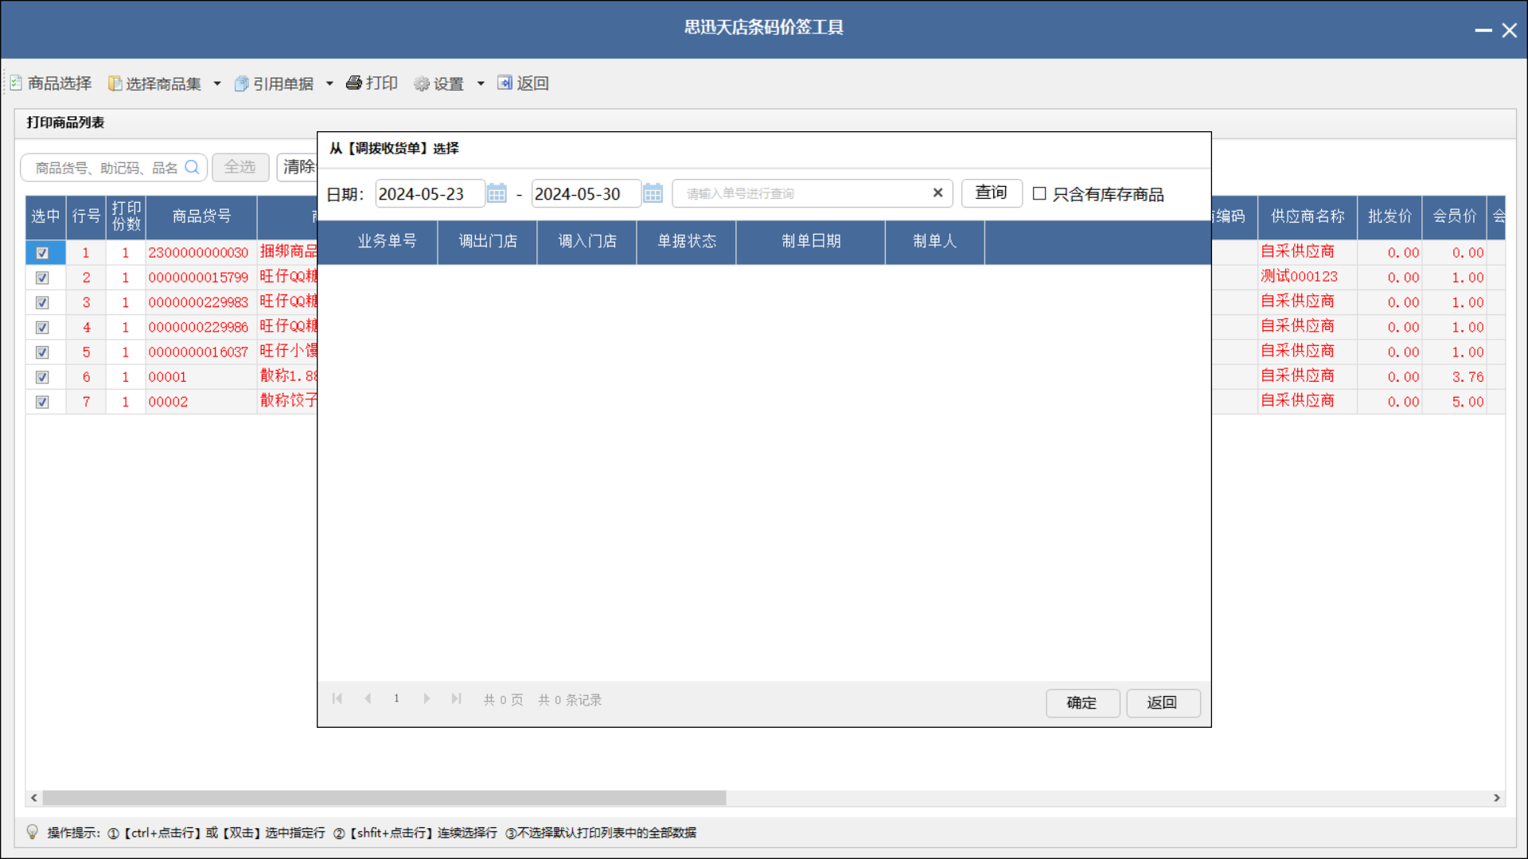Uncheck row 7 散称饺子 selection checkbox
Image resolution: width=1528 pixels, height=859 pixels.
tap(42, 402)
